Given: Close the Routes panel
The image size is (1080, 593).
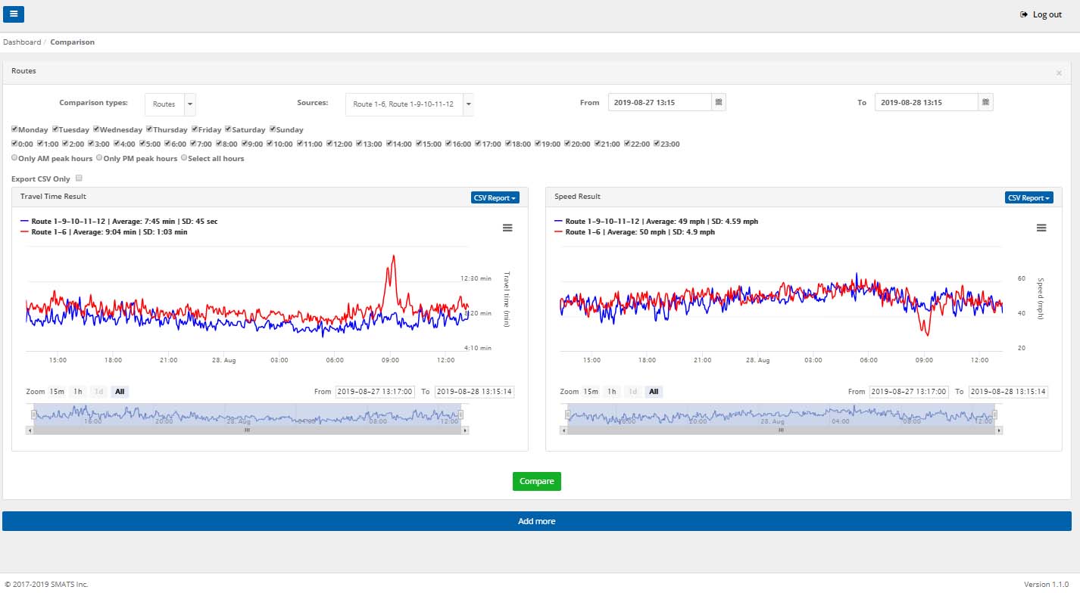Looking at the screenshot, I should 1059,73.
